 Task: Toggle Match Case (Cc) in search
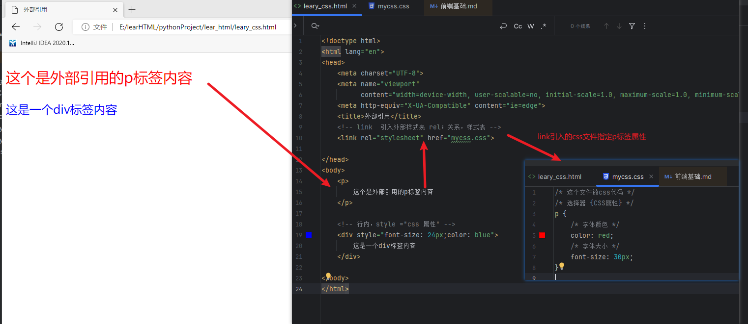[518, 26]
